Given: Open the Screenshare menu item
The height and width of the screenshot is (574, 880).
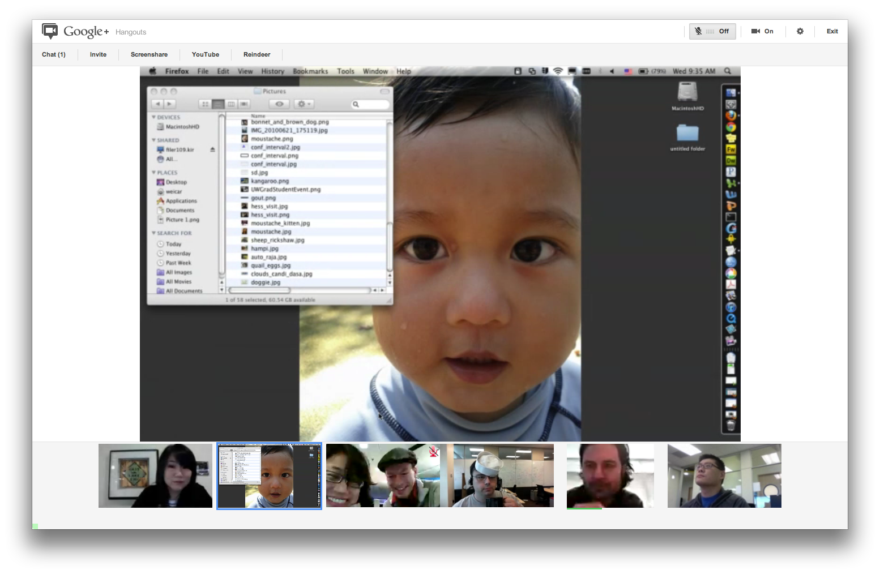Looking at the screenshot, I should coord(149,54).
